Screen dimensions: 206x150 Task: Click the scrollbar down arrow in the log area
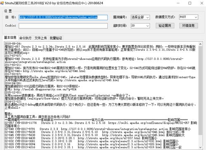(x=200, y=148)
